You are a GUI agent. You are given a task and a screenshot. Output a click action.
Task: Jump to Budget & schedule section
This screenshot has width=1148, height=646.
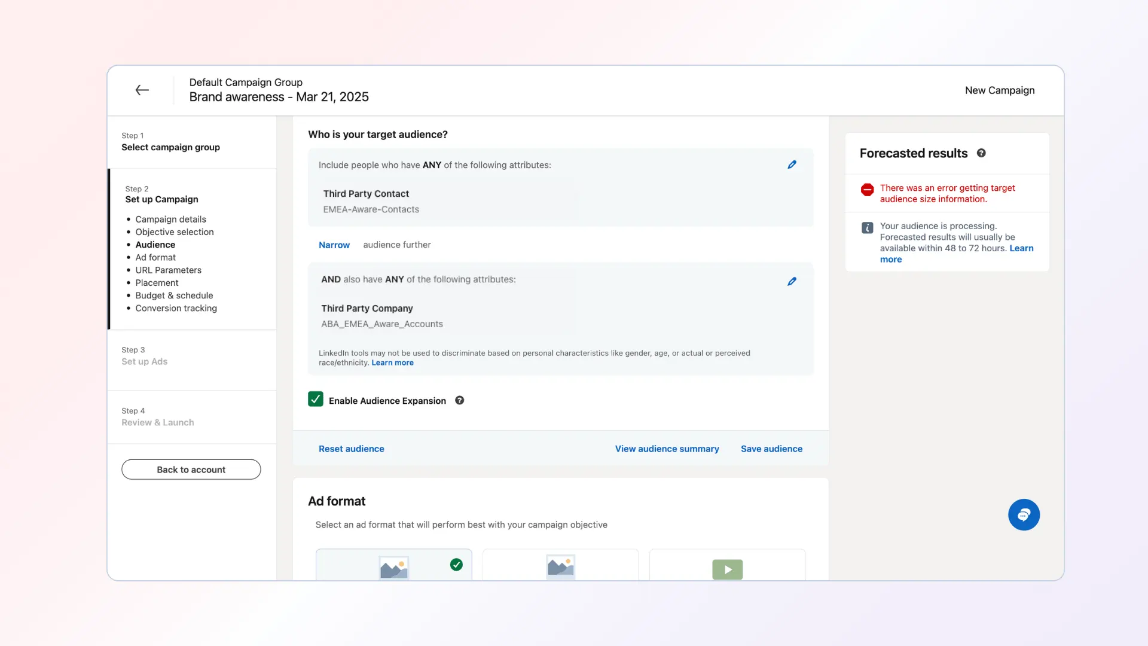pos(174,295)
